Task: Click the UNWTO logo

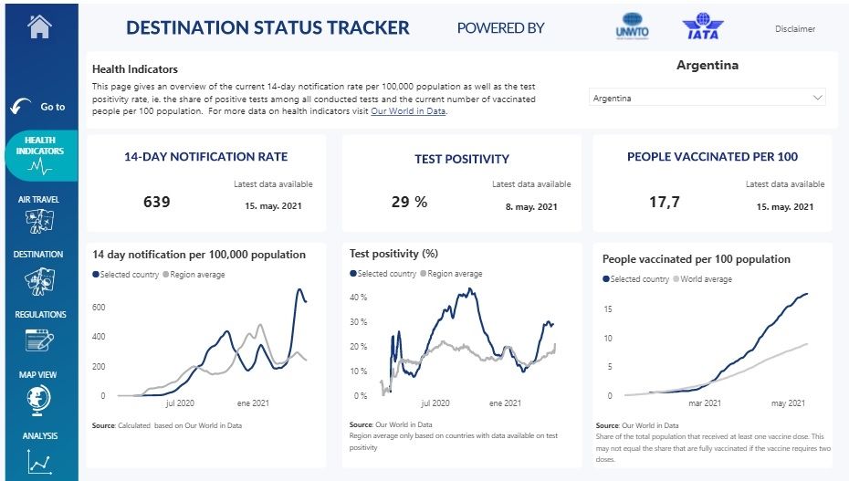Action: click(x=632, y=27)
